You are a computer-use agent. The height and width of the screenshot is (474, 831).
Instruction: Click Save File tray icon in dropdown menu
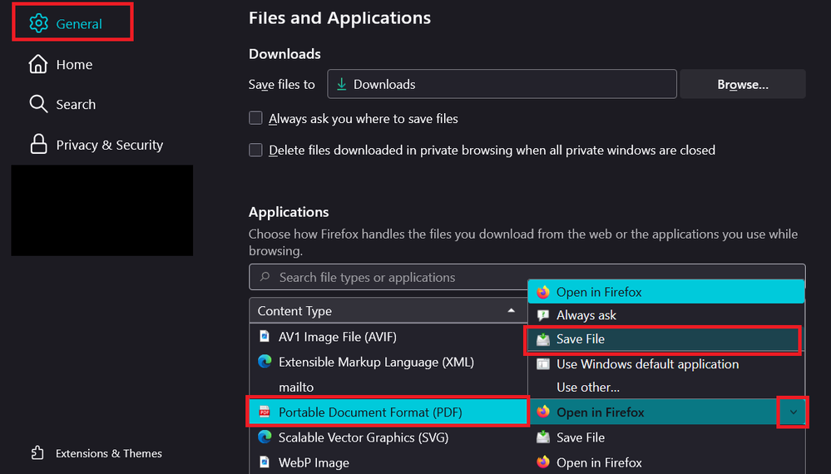point(542,339)
